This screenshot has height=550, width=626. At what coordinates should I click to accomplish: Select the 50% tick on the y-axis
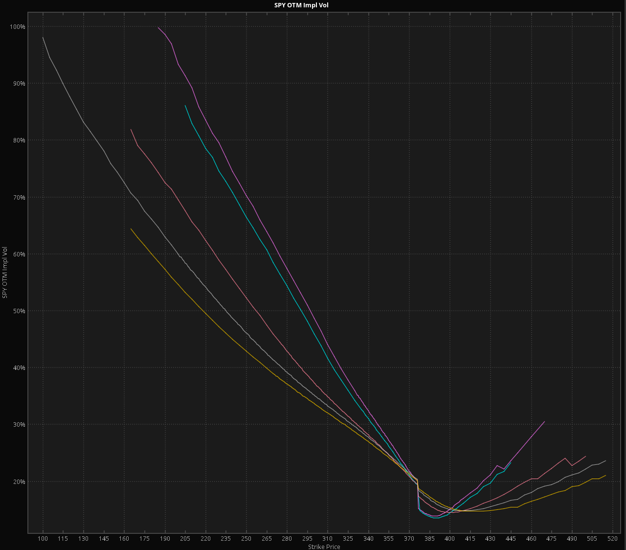[19, 311]
